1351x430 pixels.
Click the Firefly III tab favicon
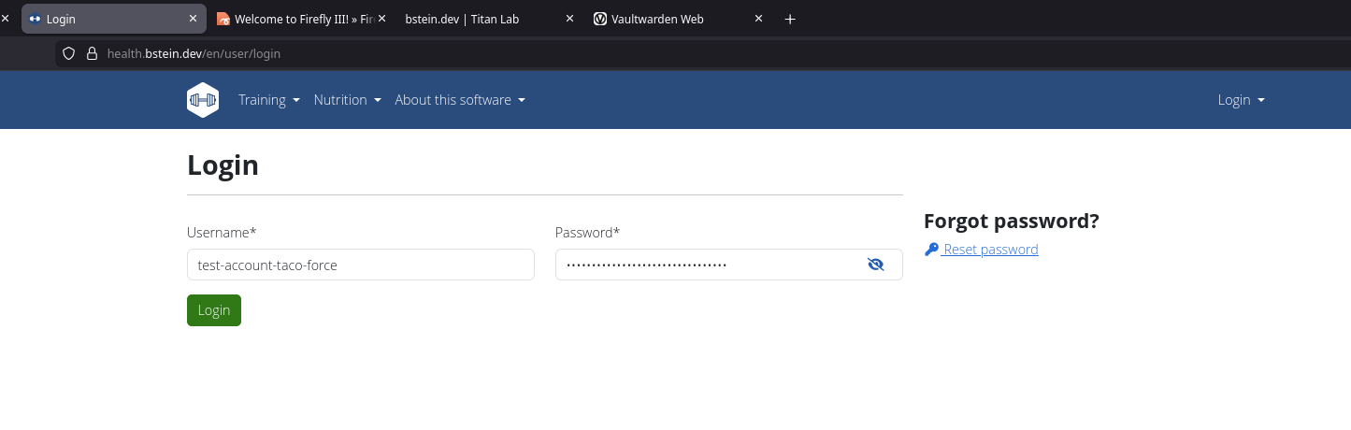click(223, 19)
